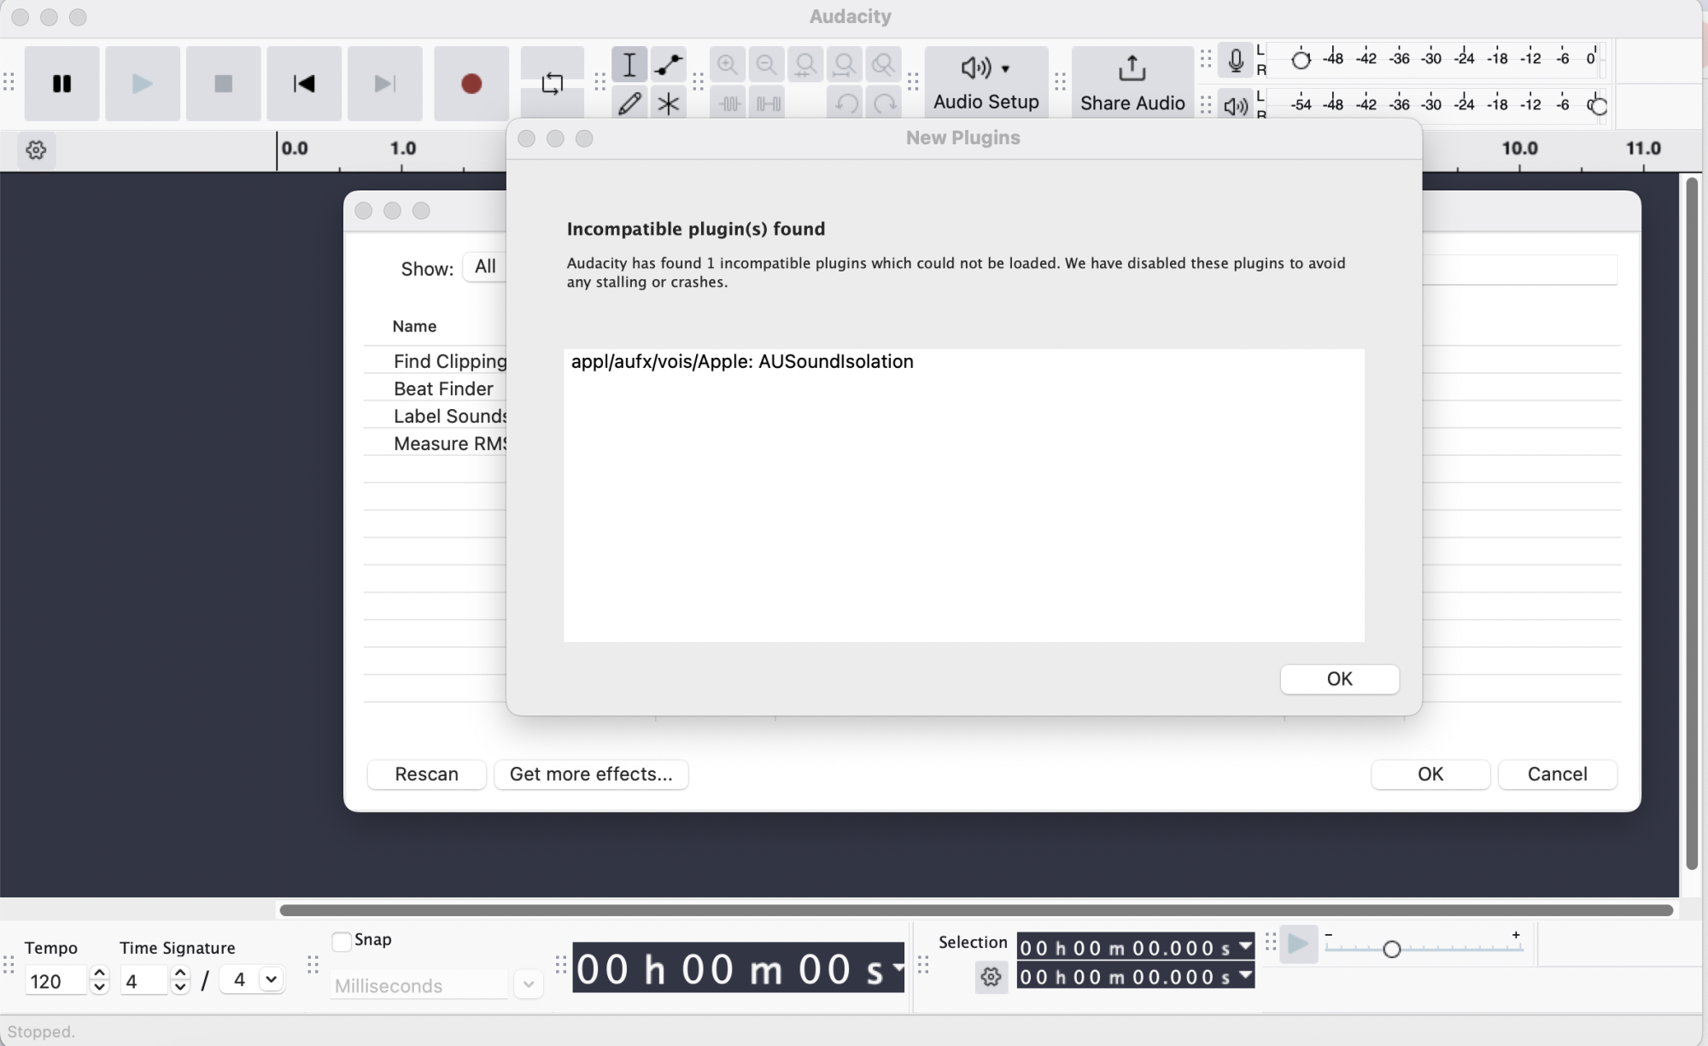Viewport: 1708px width, 1046px height.
Task: Enable the Snap checkbox
Action: (x=342, y=941)
